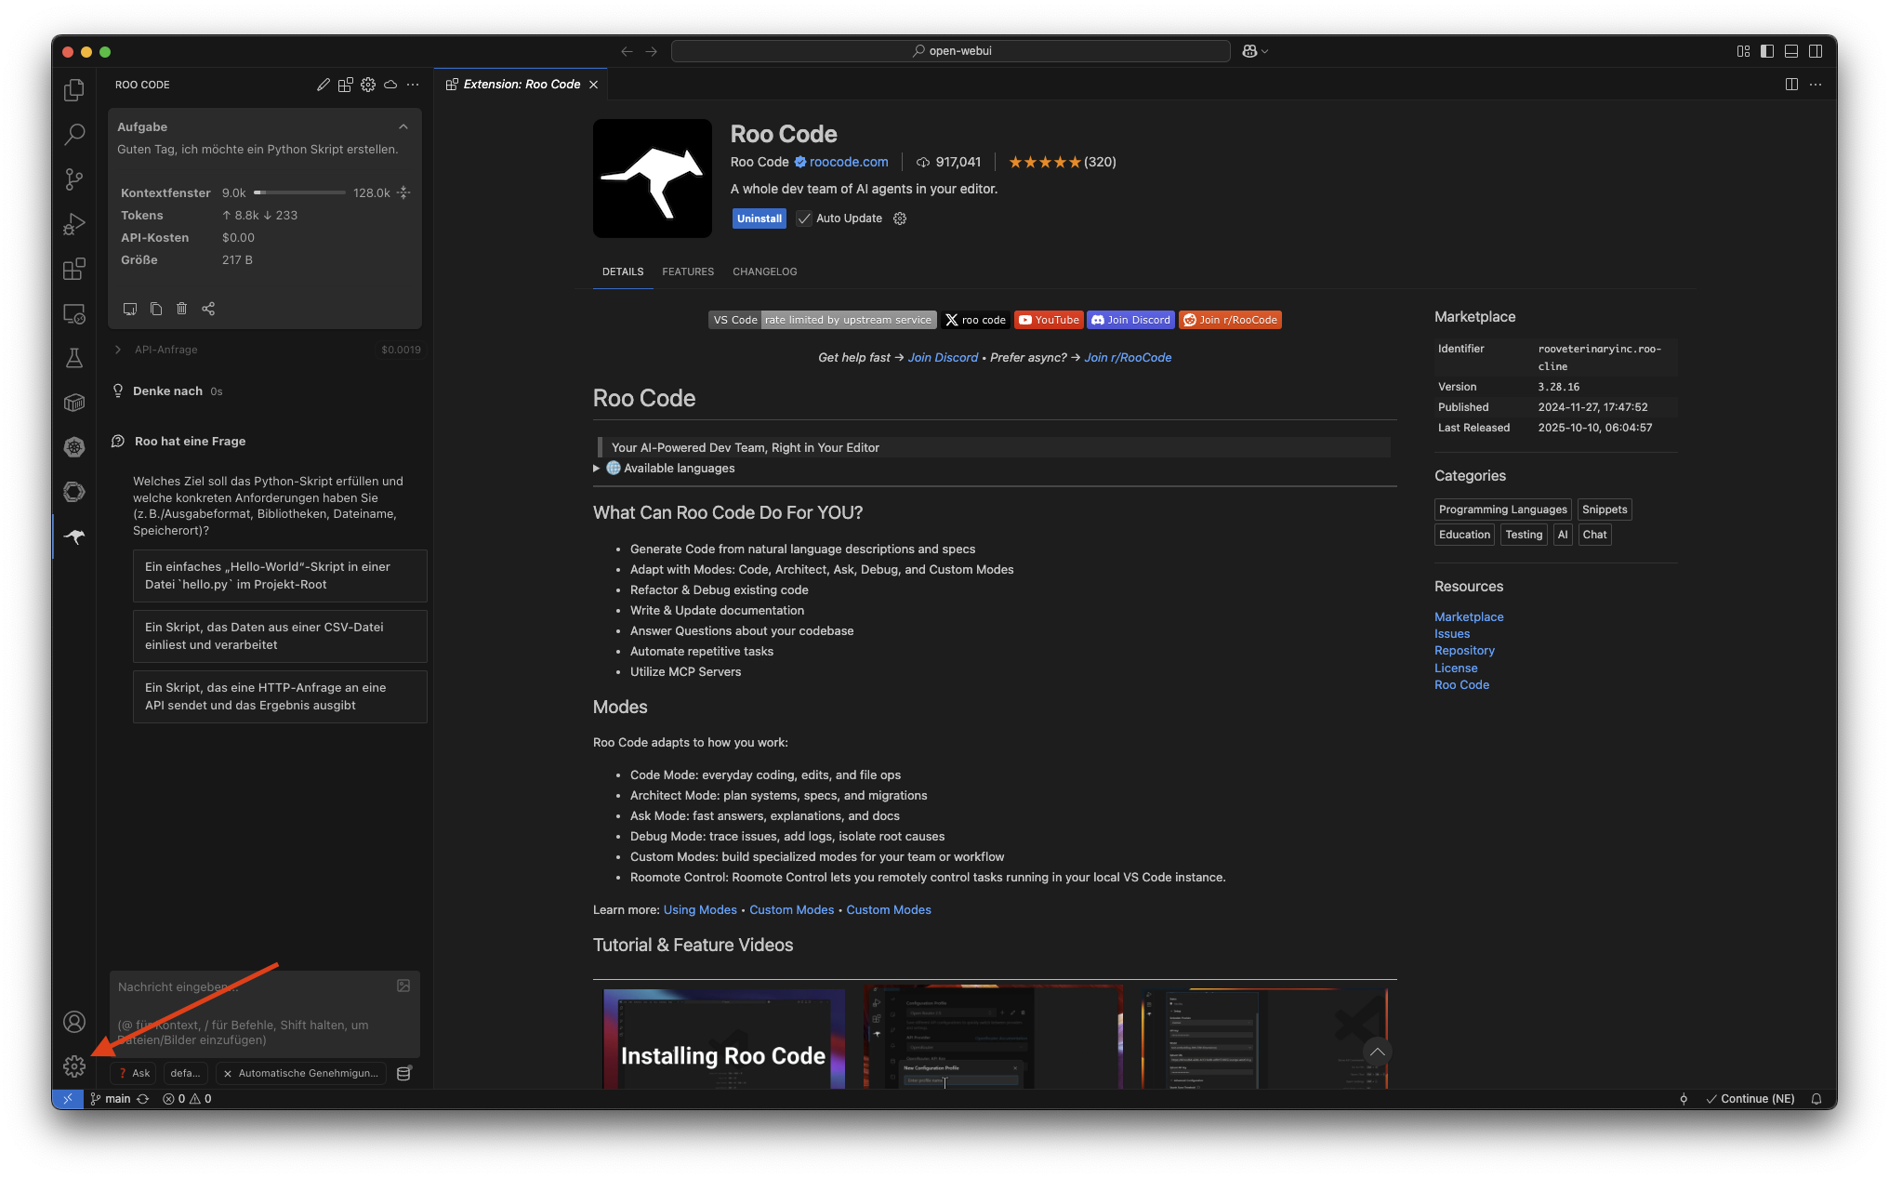Open Roo Code settings gear in panel header
This screenshot has height=1178, width=1889.
[x=368, y=85]
